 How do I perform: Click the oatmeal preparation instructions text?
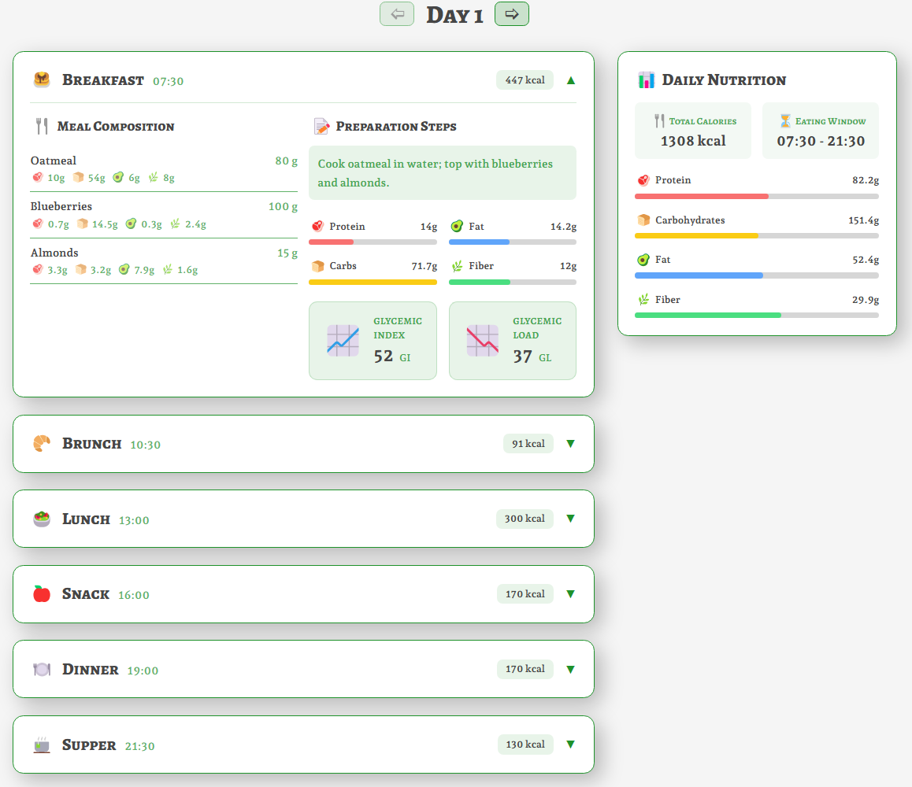[x=435, y=173]
